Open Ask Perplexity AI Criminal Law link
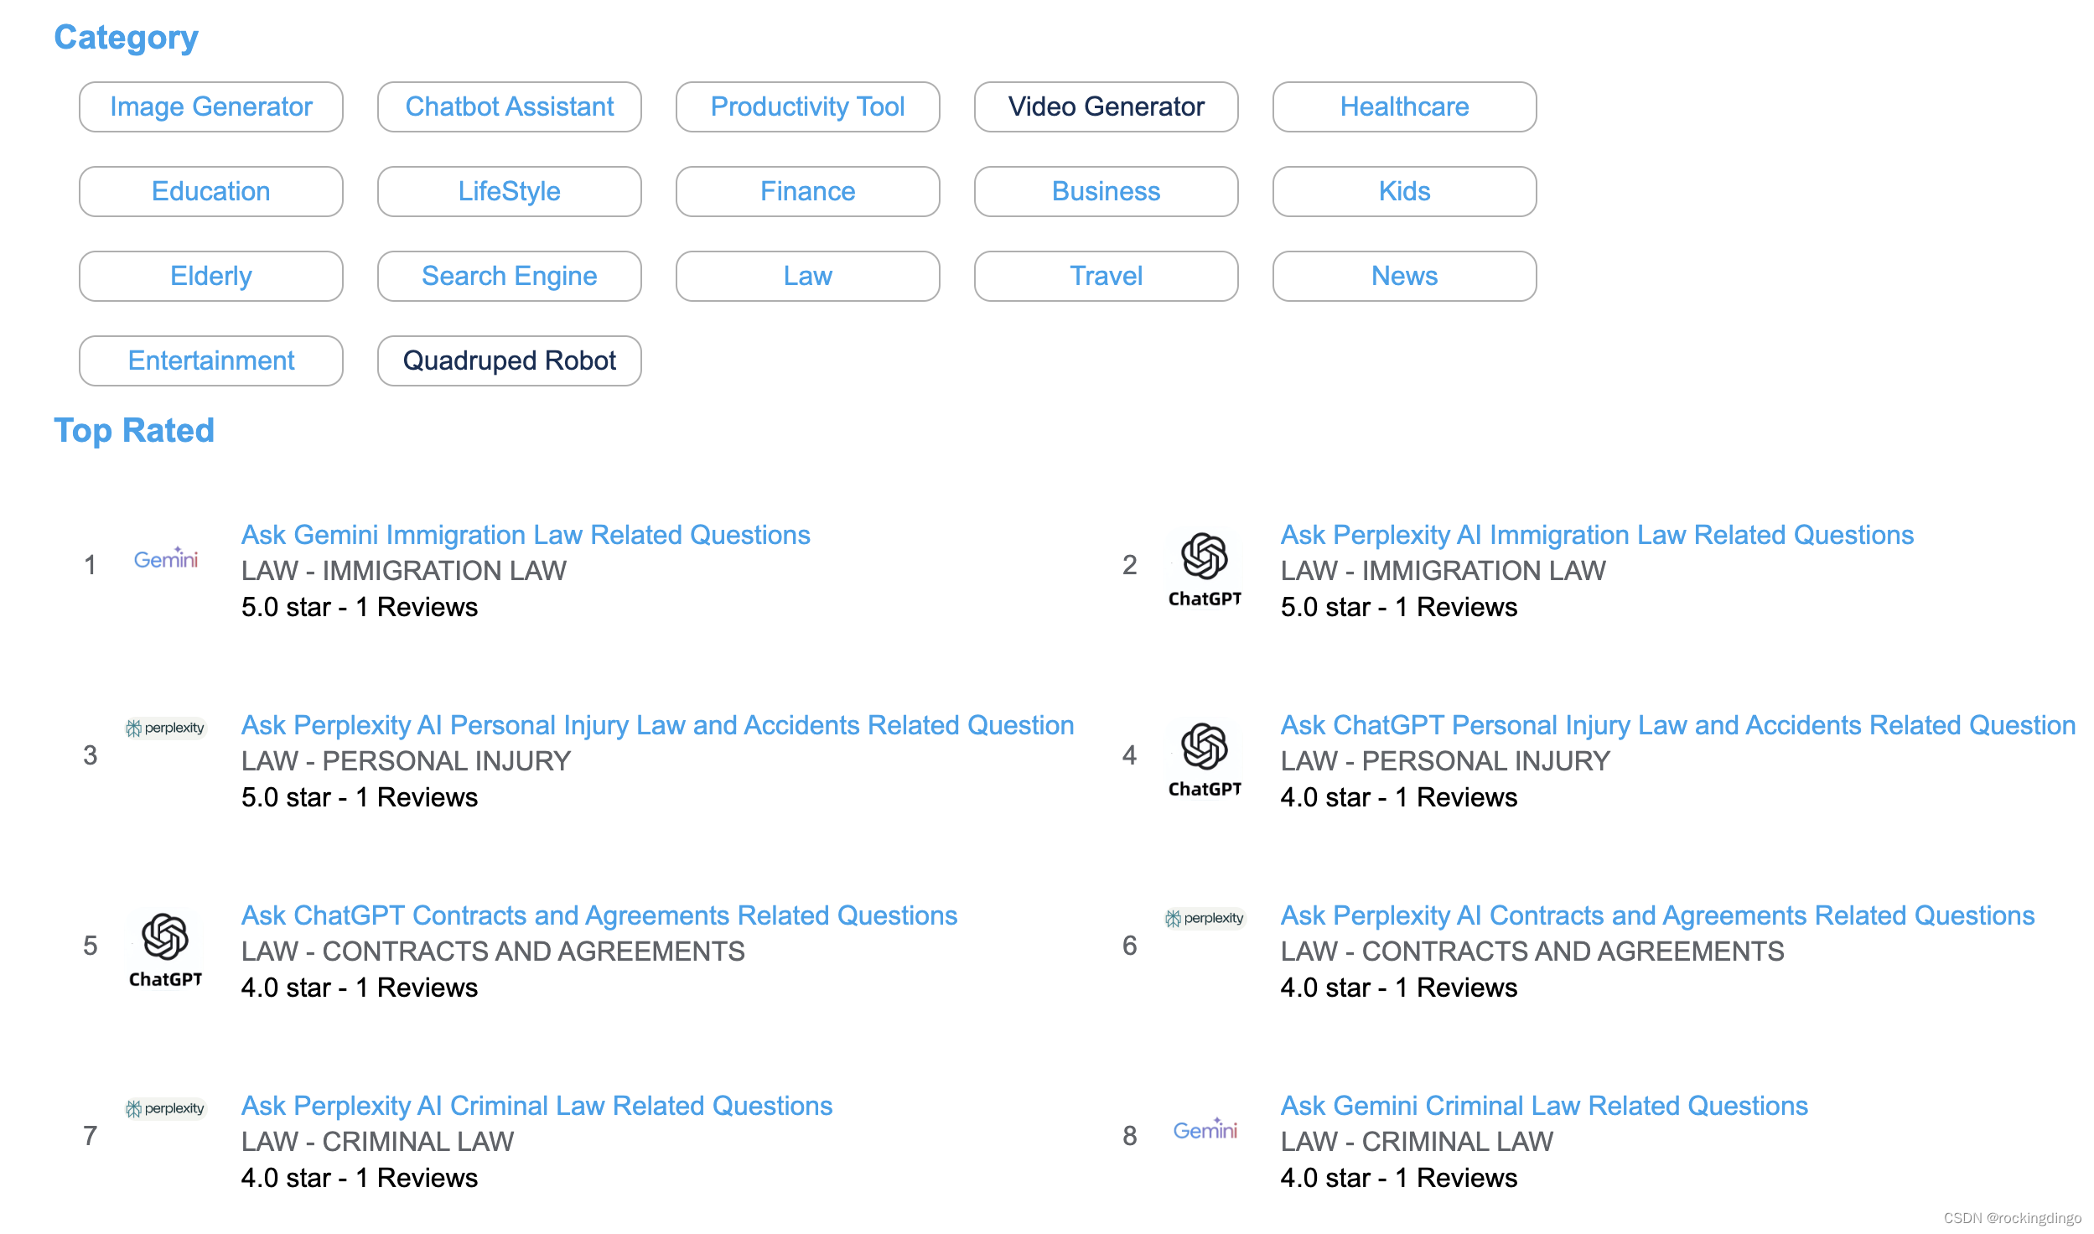 tap(536, 1106)
